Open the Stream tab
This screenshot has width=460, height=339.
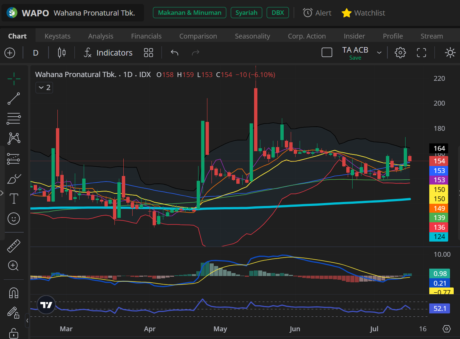click(x=432, y=36)
